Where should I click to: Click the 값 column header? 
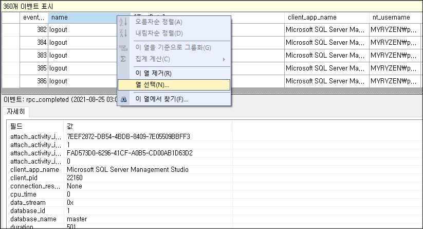(148, 126)
